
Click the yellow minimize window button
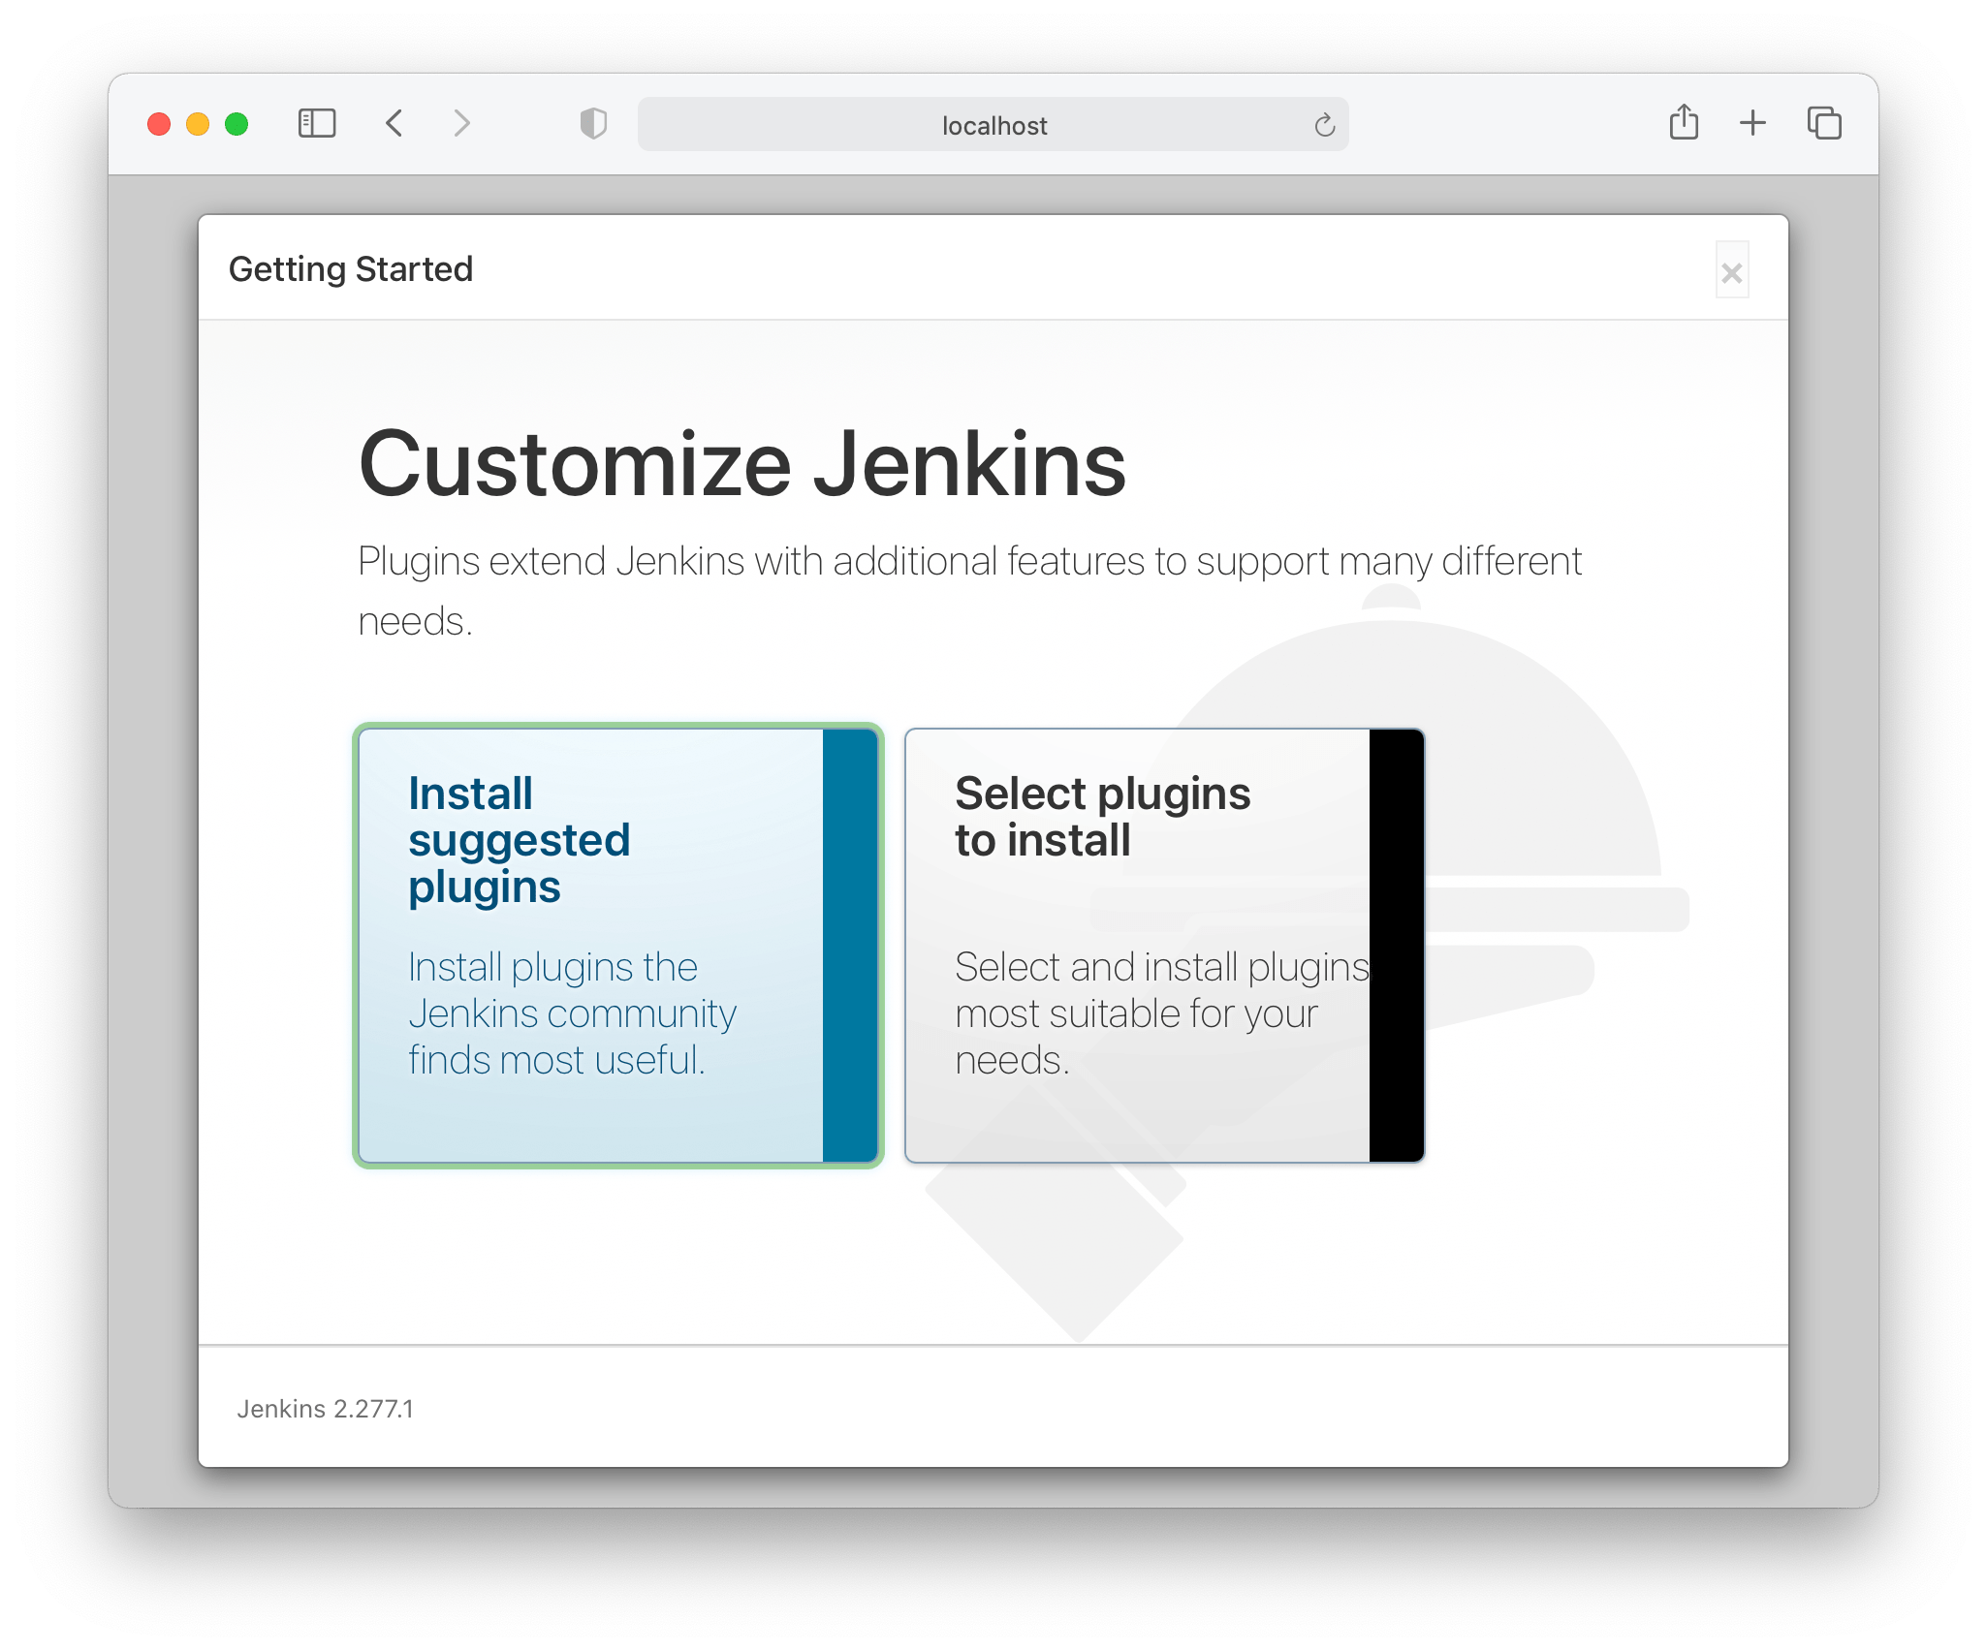(198, 124)
